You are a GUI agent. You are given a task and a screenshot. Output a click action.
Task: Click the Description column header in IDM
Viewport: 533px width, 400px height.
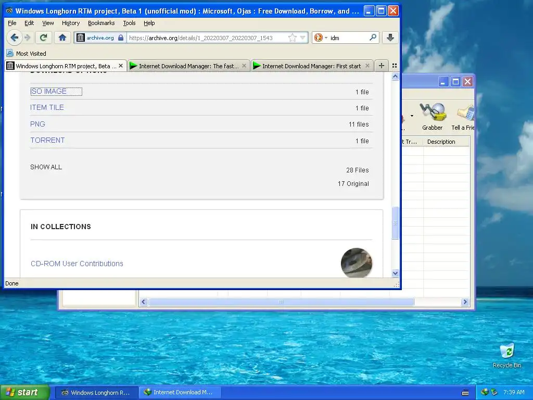point(446,142)
